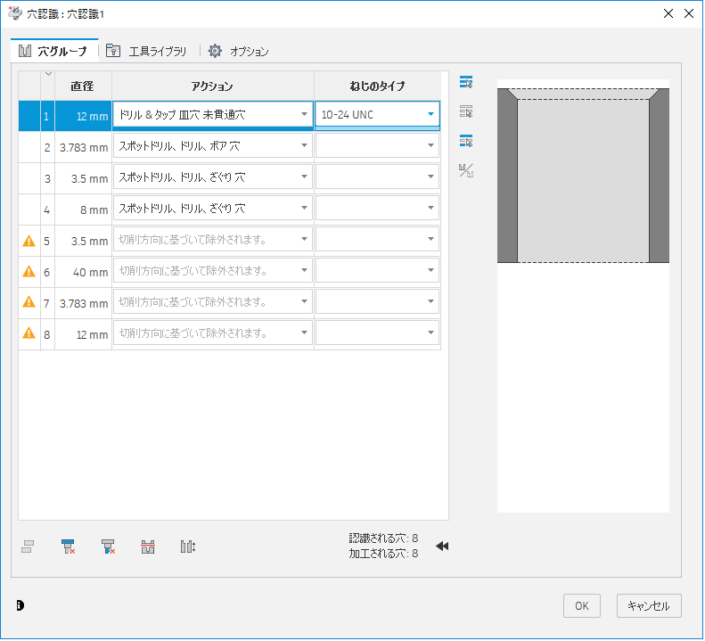The height and width of the screenshot is (641, 705).
Task: Click the deselect-all rows icon
Action: (x=466, y=111)
